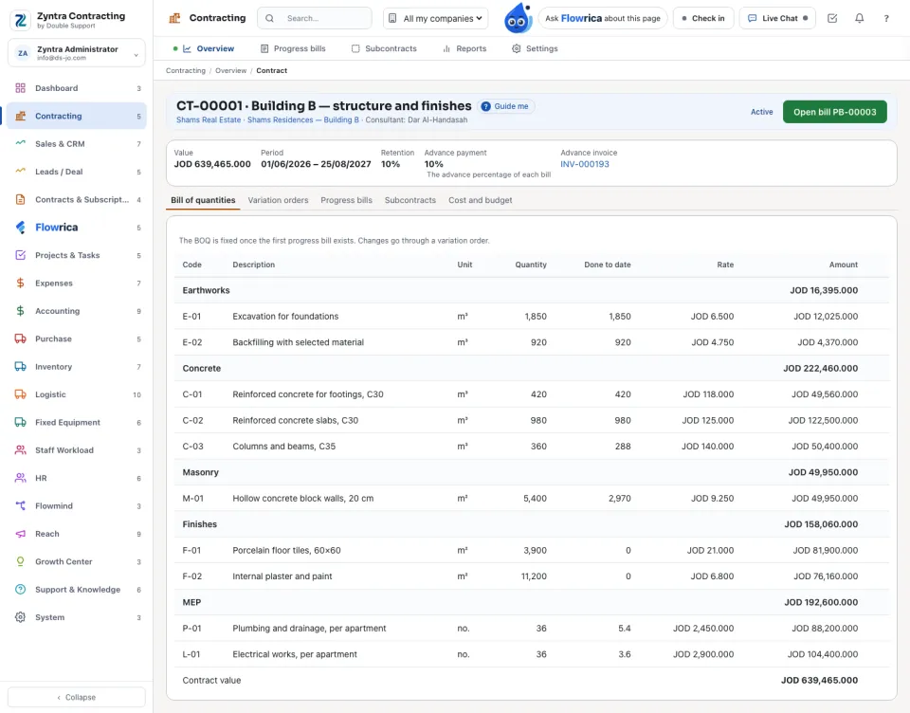Open Flowrica in the sidebar
The width and height of the screenshot is (910, 713).
pyautogui.click(x=77, y=227)
